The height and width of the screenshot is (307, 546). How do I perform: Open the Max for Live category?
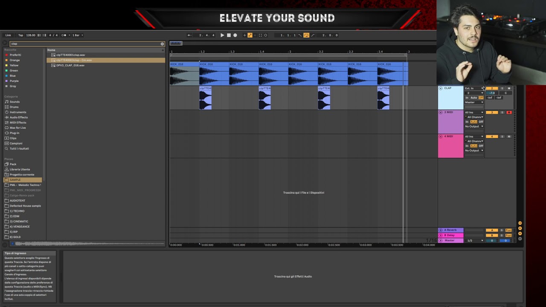coord(17,127)
